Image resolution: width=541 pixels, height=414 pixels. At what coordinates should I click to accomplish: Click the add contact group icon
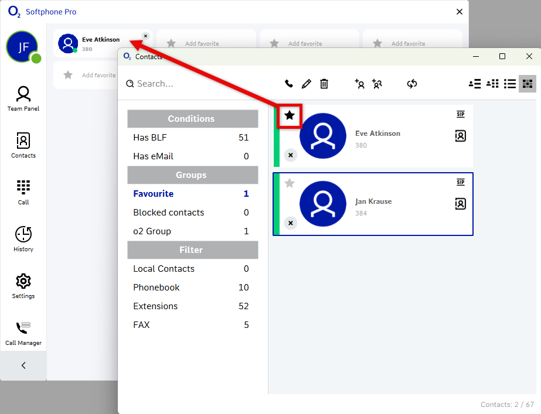[x=377, y=84]
